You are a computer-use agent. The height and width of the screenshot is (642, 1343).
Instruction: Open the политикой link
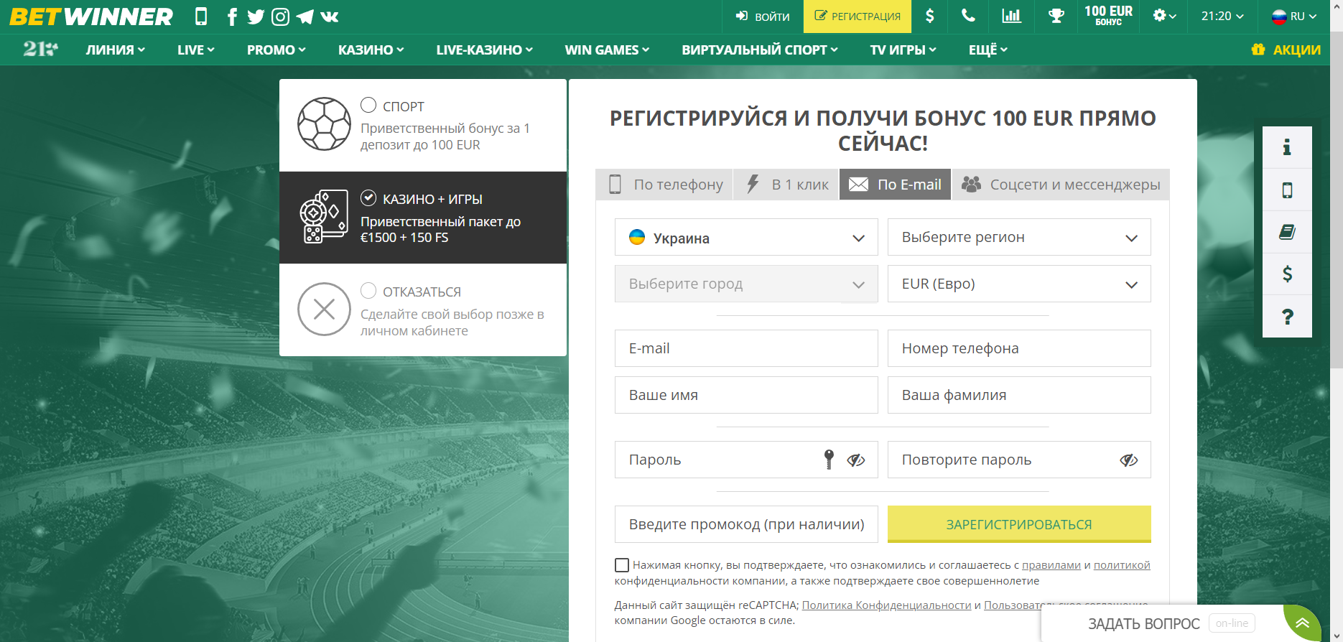(1122, 565)
